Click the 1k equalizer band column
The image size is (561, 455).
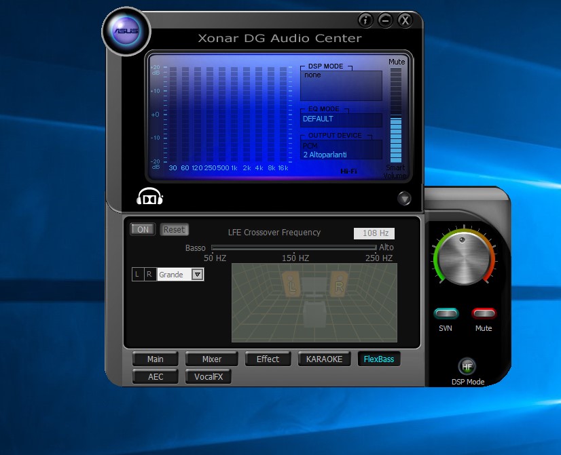click(234, 115)
